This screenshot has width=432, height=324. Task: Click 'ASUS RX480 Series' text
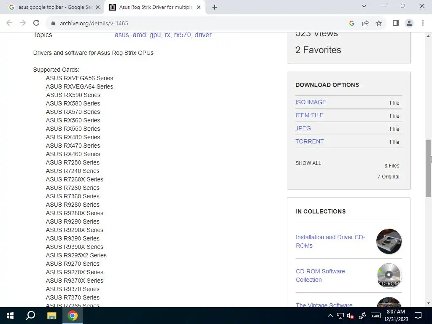73,137
